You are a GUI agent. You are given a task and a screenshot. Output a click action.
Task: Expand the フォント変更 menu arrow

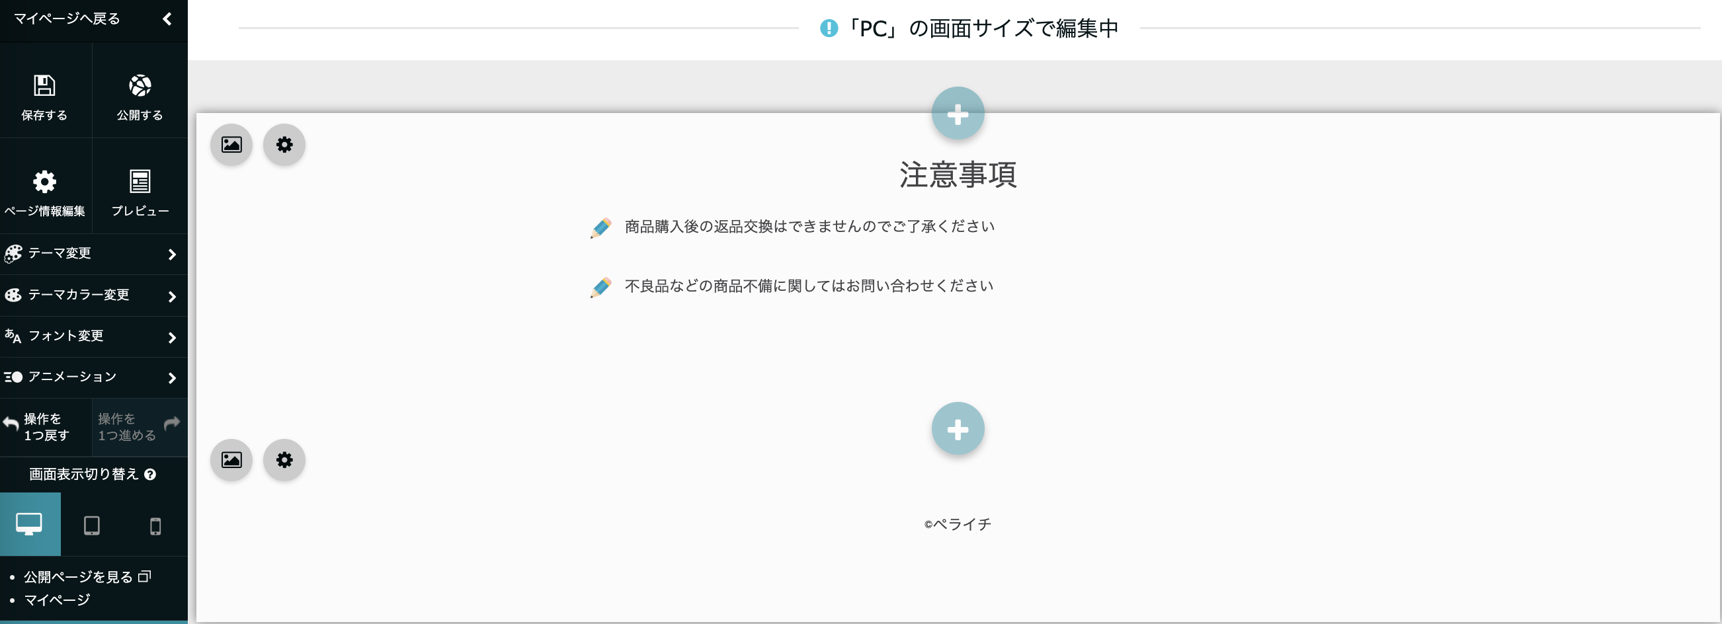(x=172, y=337)
